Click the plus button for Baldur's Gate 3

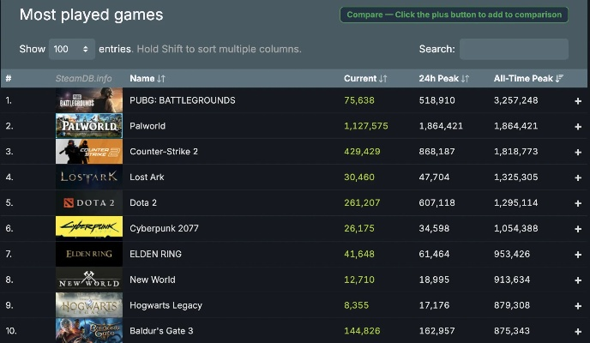point(578,331)
